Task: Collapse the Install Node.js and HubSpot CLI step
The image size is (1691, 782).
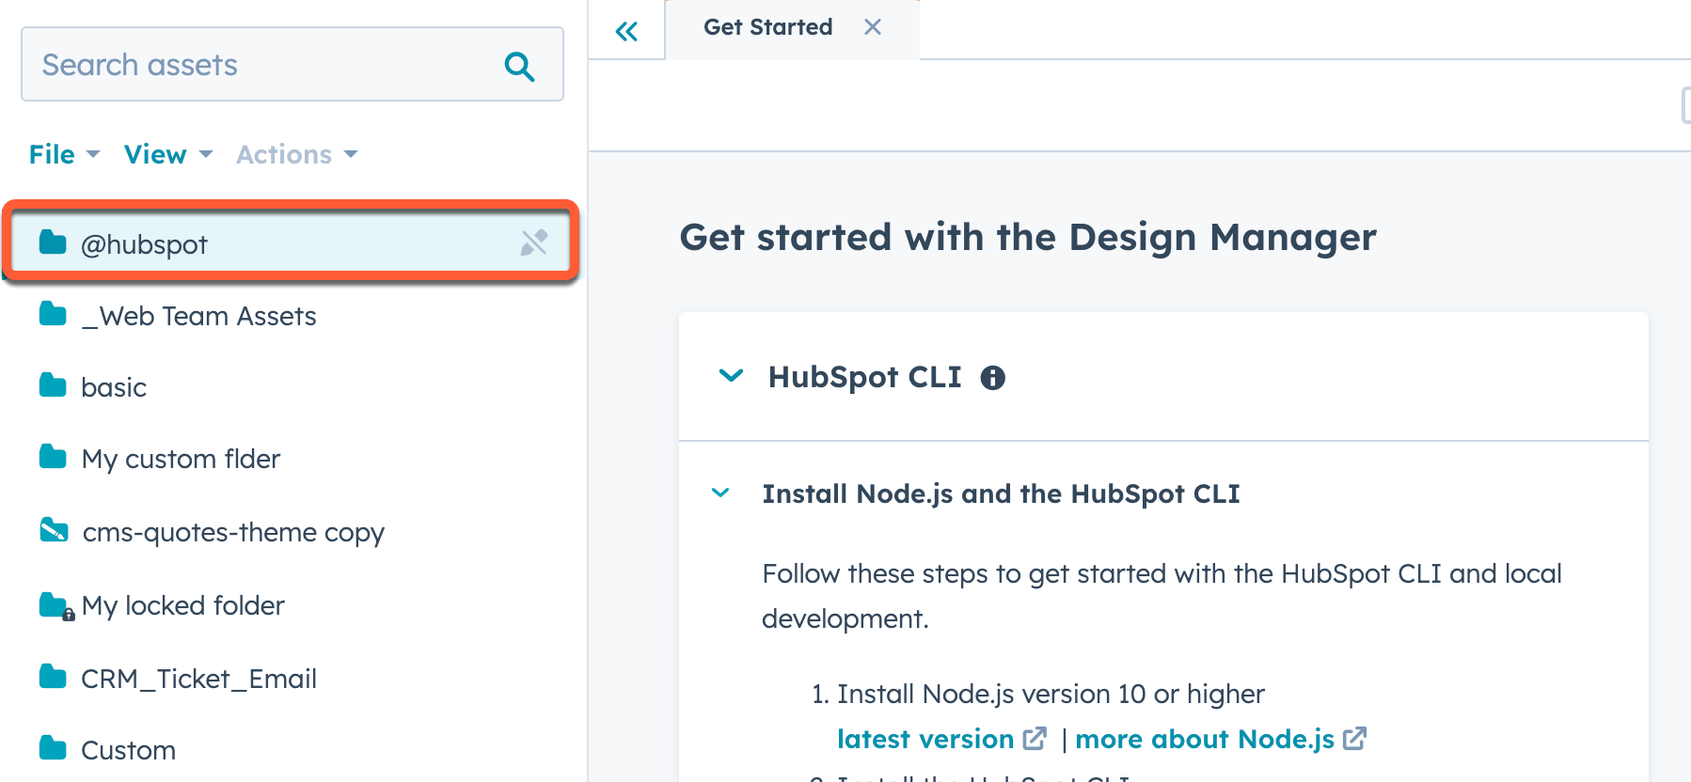Action: coord(720,493)
